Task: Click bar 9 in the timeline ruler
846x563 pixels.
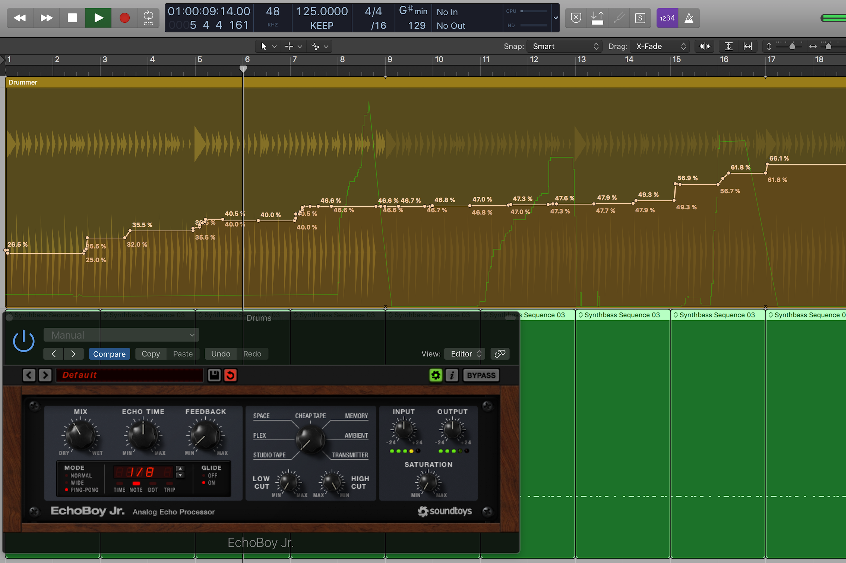Action: (390, 59)
